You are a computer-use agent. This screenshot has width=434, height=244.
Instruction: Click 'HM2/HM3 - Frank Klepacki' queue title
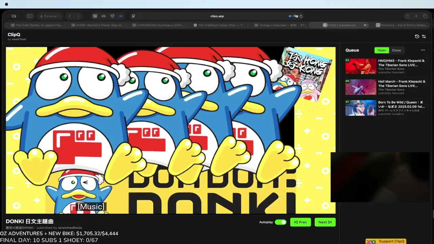coord(401,63)
